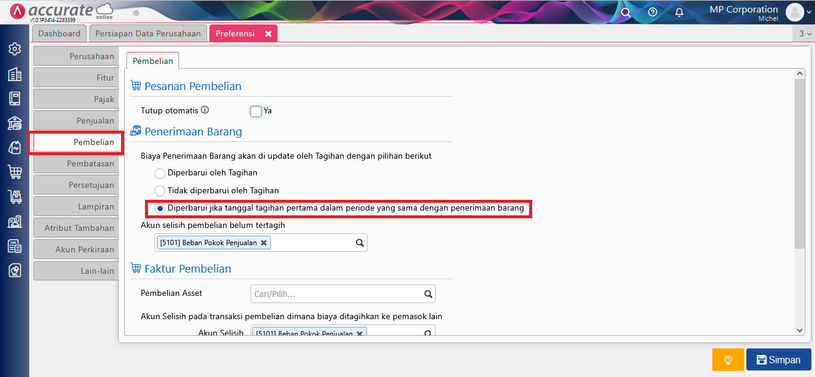This screenshot has height=377, width=815.
Task: Click the search magnifier in header
Action: click(625, 13)
